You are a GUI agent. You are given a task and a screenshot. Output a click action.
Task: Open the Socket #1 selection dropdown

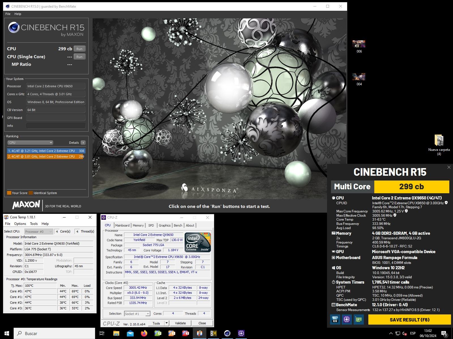pos(137,314)
